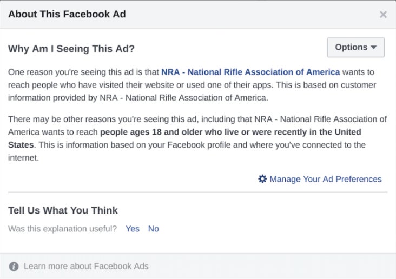Click the plain-text NRA name after provided by

click(x=183, y=98)
